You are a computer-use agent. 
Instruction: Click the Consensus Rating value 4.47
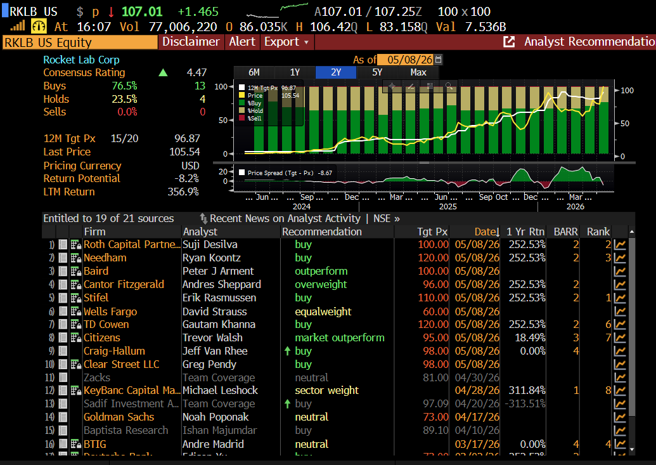(196, 73)
